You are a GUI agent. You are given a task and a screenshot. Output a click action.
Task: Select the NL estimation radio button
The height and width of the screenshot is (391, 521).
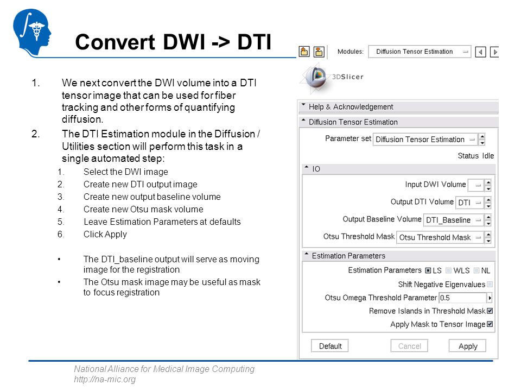[476, 270]
